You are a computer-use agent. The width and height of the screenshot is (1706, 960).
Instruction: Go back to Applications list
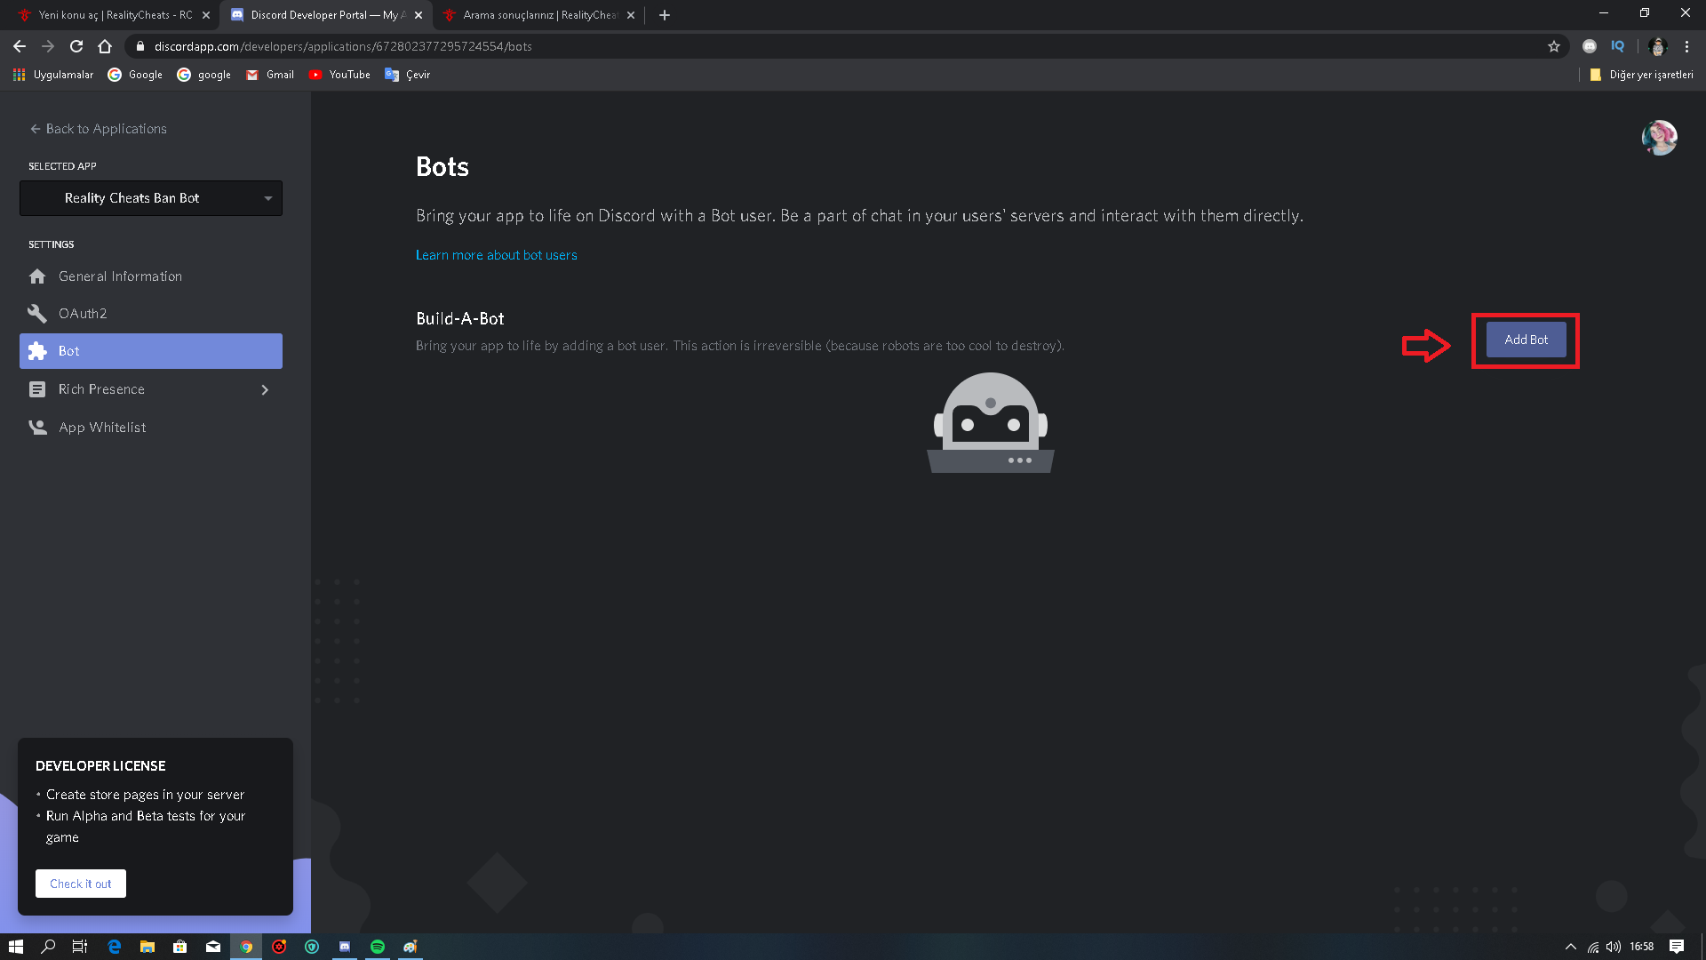coord(98,129)
